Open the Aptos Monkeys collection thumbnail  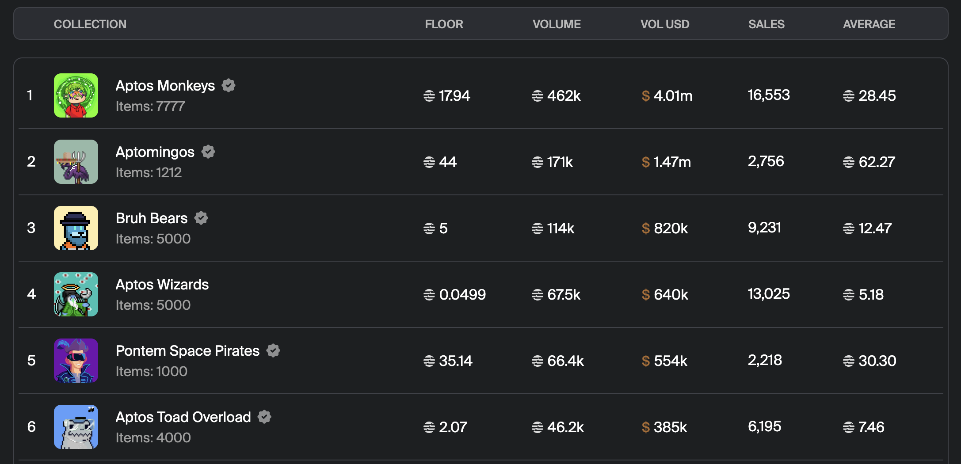coord(76,95)
